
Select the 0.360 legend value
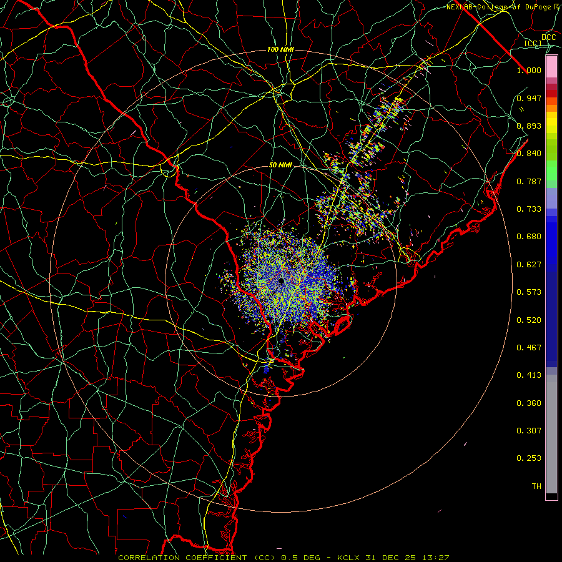point(529,403)
